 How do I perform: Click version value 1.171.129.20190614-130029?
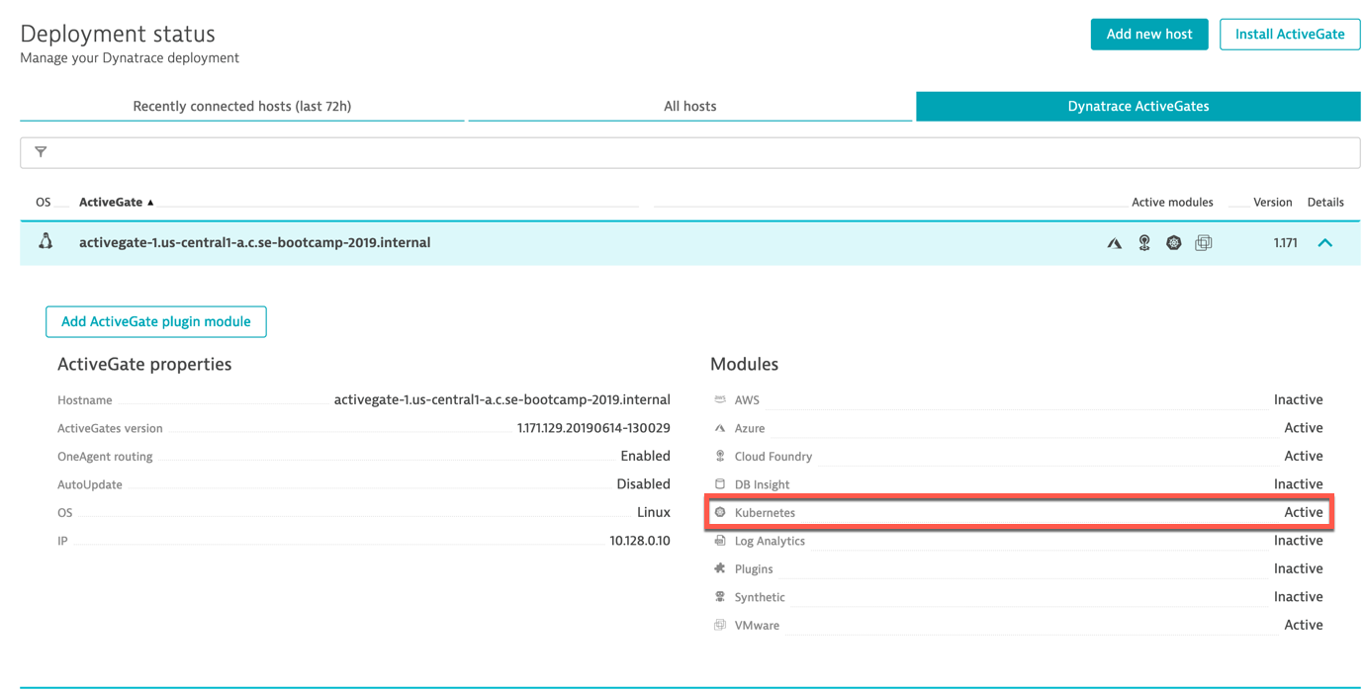593,428
